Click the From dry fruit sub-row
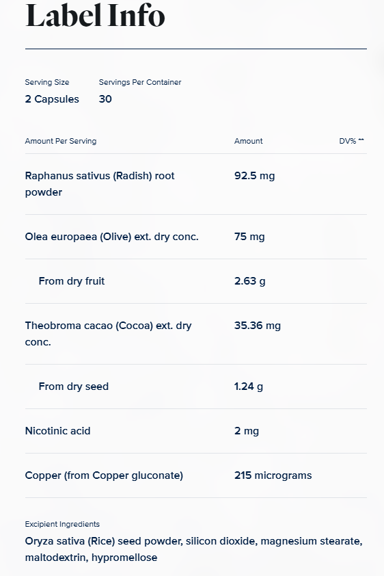 [x=196, y=281]
